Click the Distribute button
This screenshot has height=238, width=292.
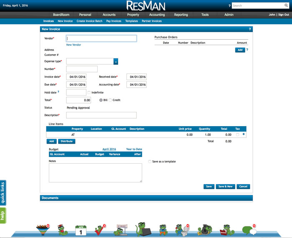(67, 141)
